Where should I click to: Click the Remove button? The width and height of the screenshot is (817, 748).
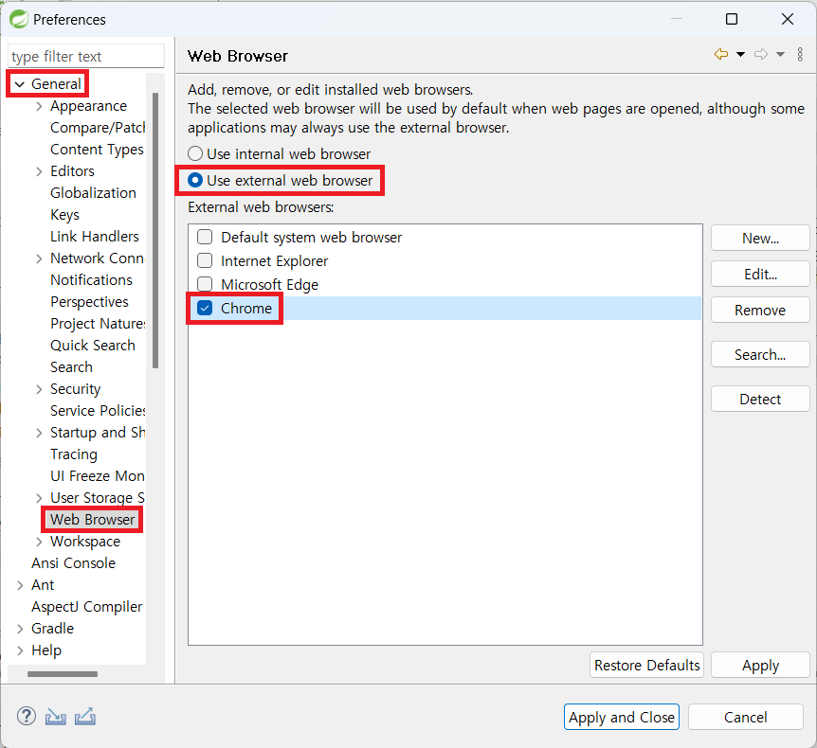760,311
